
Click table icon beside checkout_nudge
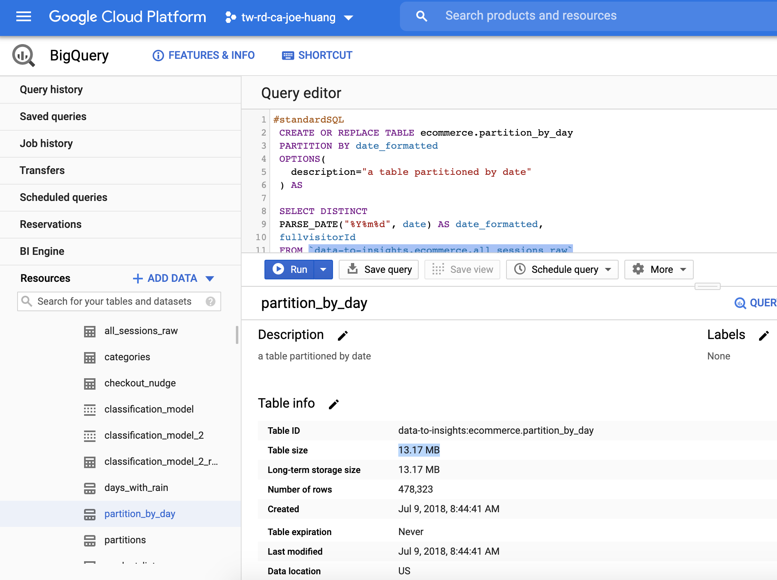tap(90, 384)
